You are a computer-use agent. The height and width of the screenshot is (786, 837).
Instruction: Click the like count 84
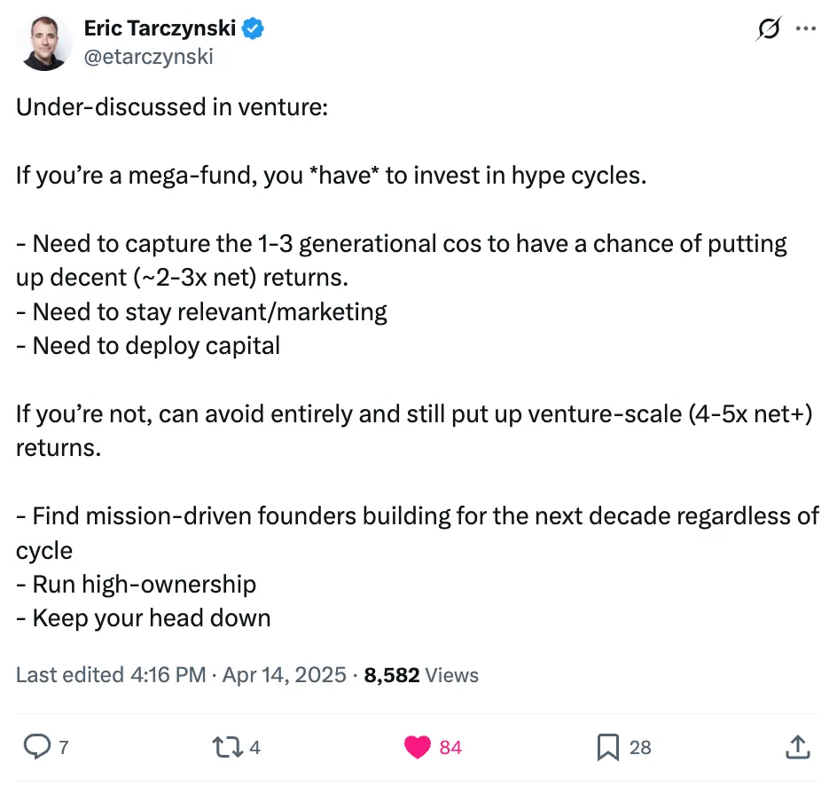(450, 748)
